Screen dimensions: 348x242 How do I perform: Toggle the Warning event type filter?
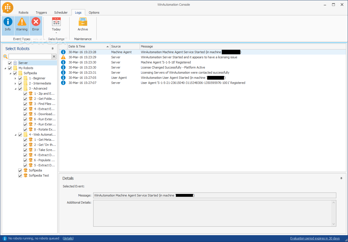coord(22,26)
